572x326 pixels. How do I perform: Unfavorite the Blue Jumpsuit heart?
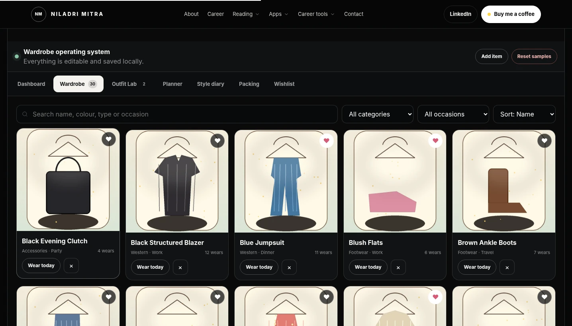coord(327,141)
